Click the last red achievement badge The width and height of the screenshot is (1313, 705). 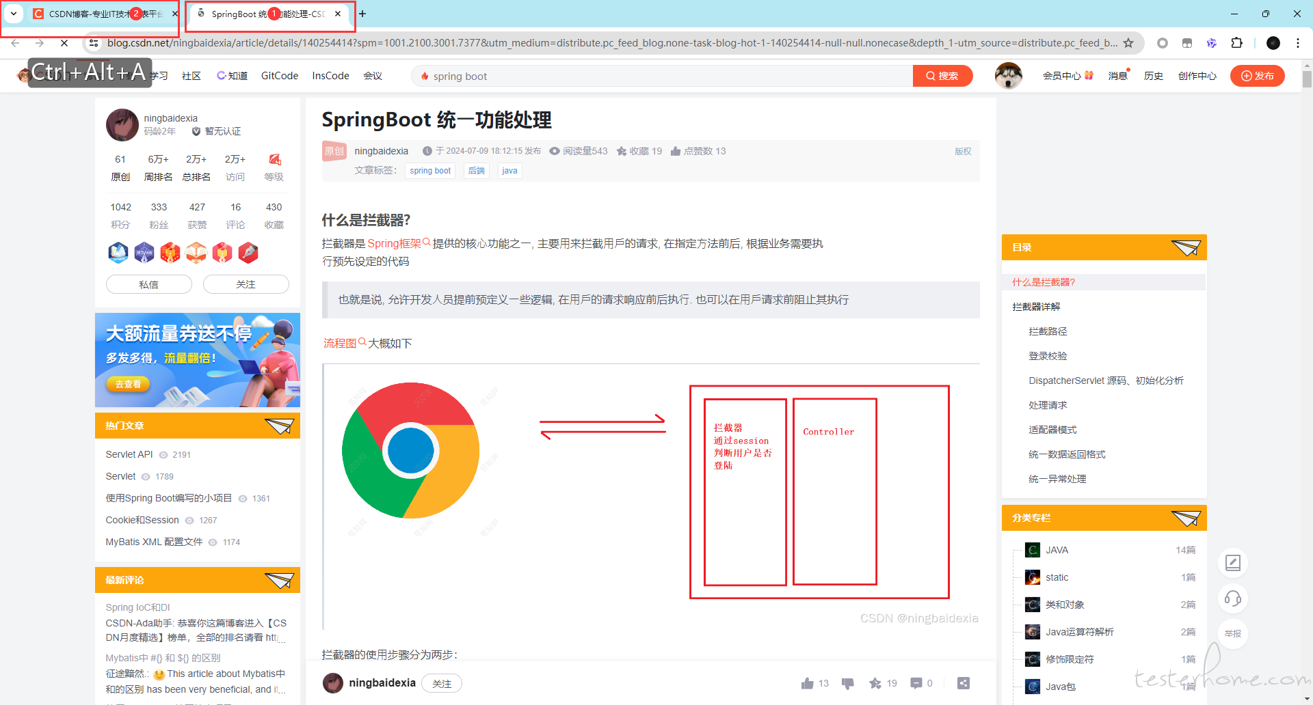(x=248, y=253)
